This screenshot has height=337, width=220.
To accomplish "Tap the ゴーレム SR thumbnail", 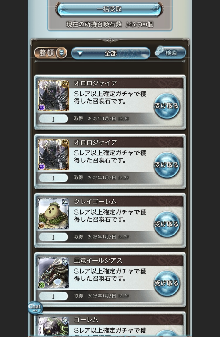I will tap(53, 326).
